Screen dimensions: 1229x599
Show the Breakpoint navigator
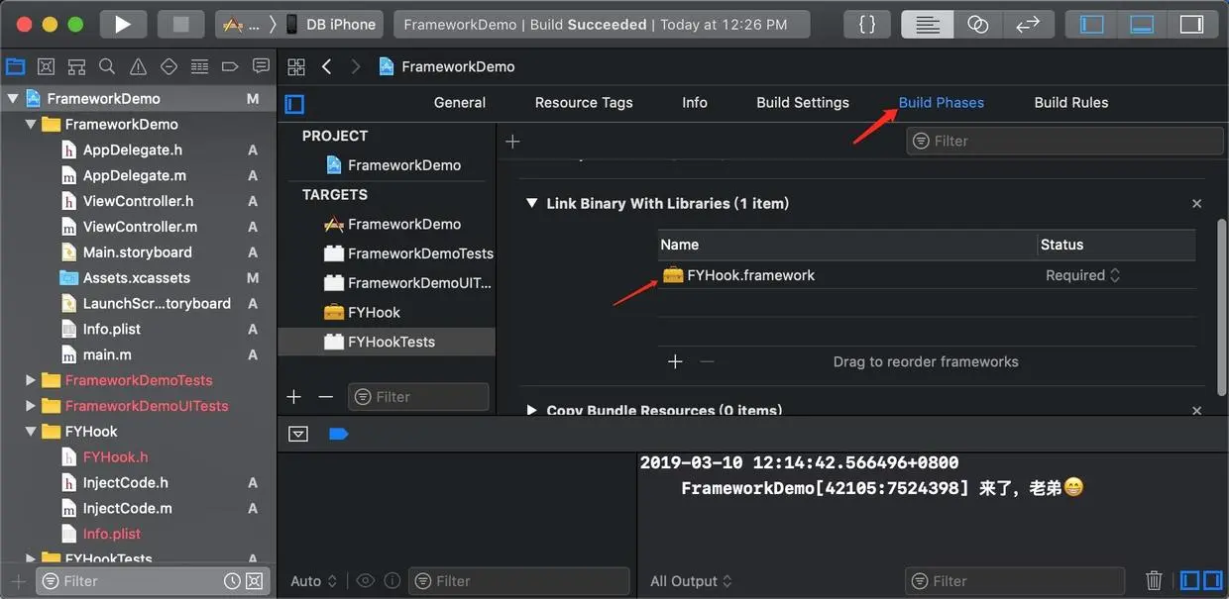tap(230, 66)
